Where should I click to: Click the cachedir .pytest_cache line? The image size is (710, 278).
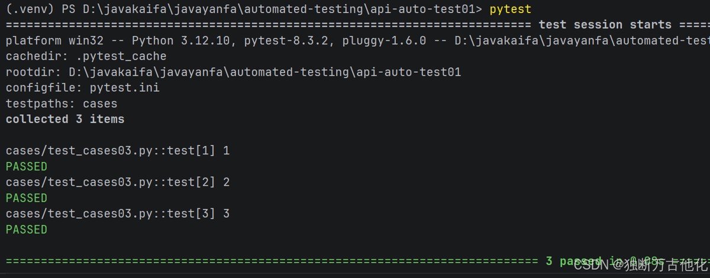coord(86,57)
